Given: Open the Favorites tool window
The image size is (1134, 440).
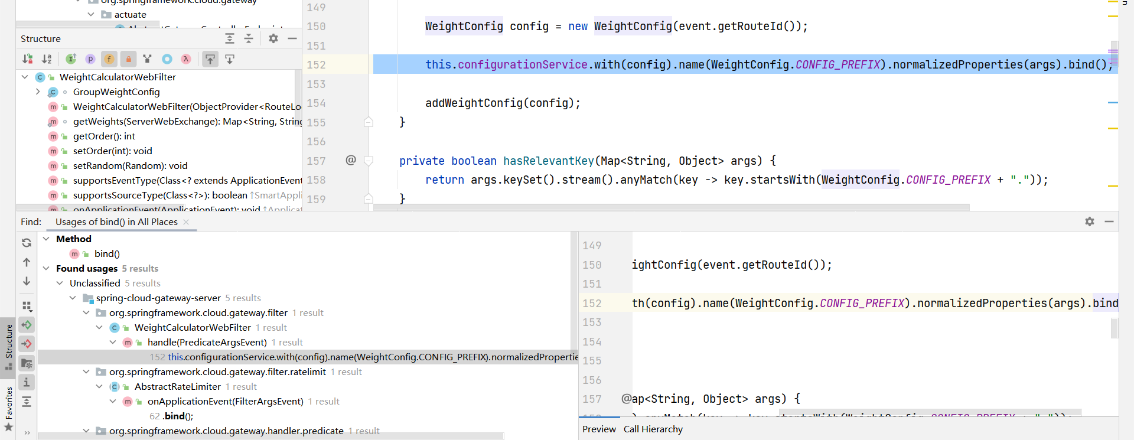Looking at the screenshot, I should [8, 410].
